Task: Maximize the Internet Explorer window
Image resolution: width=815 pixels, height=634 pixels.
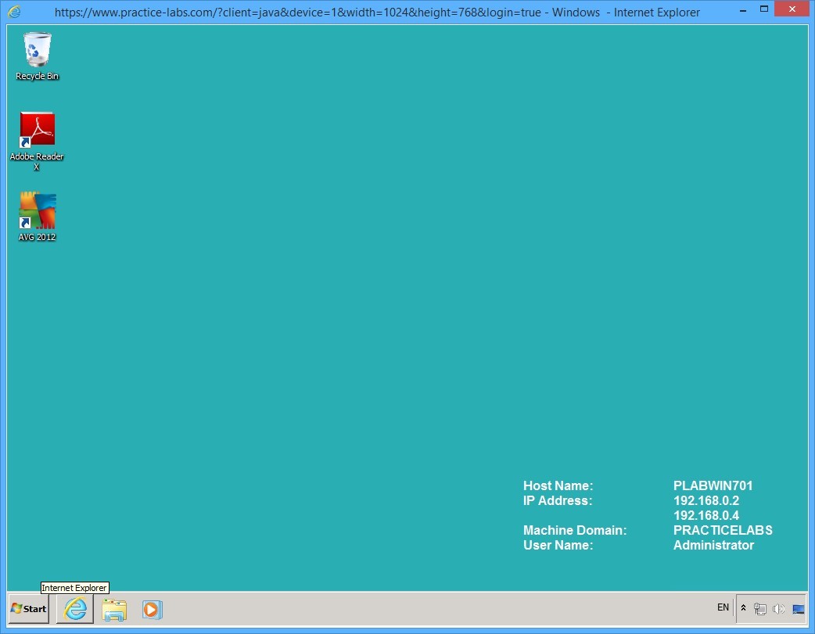Action: tap(764, 9)
